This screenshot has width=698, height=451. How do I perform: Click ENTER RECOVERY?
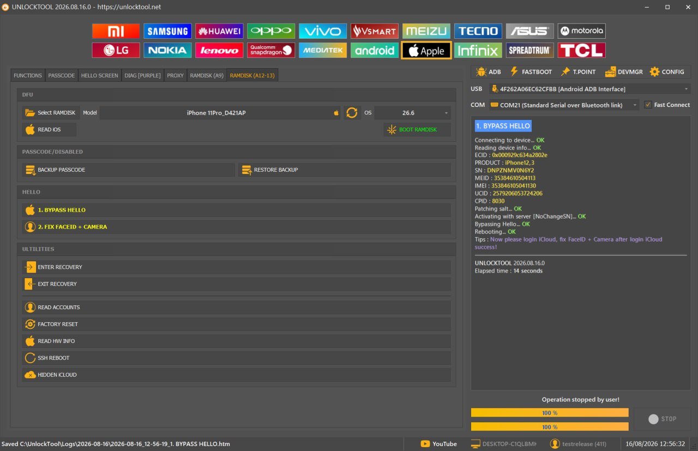(236, 267)
